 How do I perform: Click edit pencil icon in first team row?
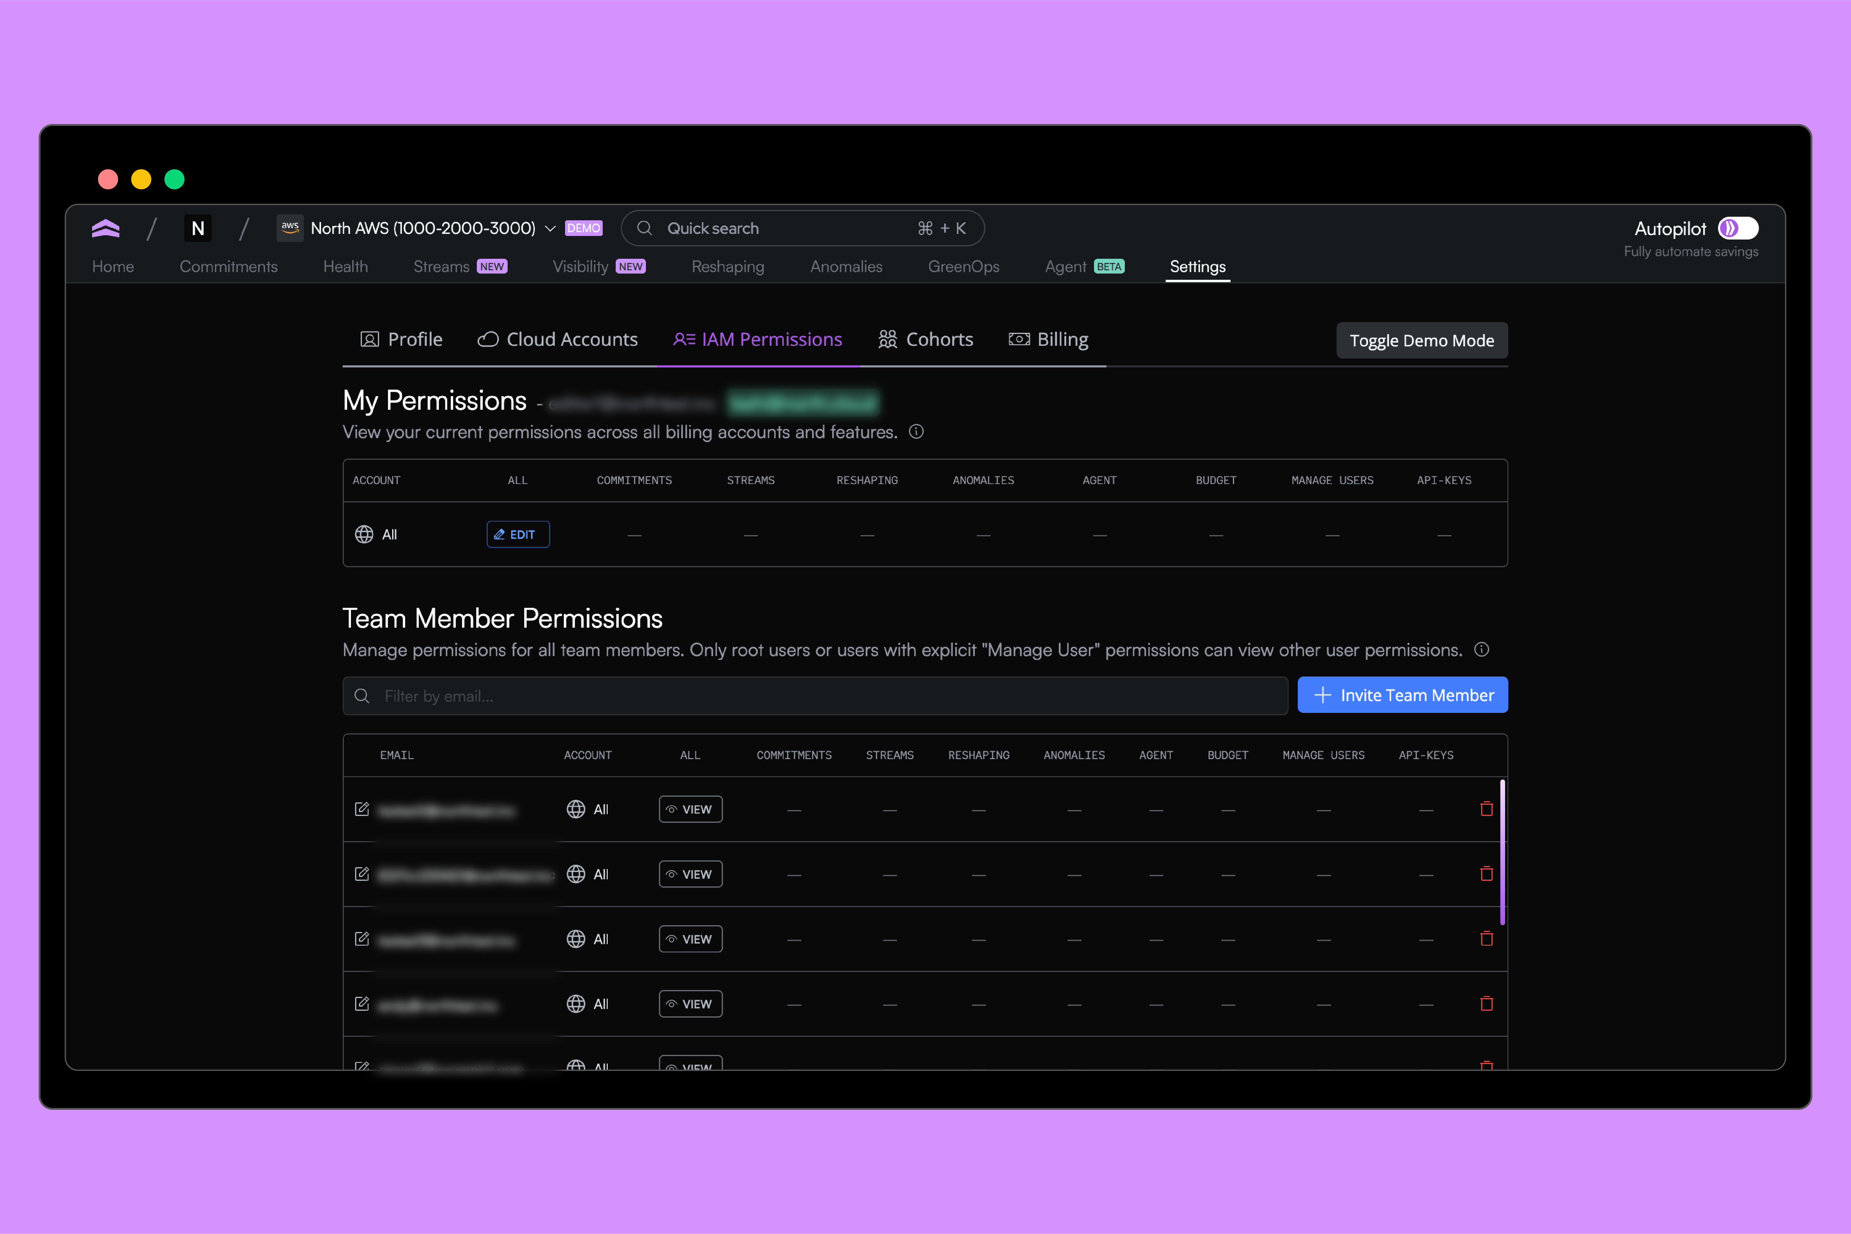[362, 809]
